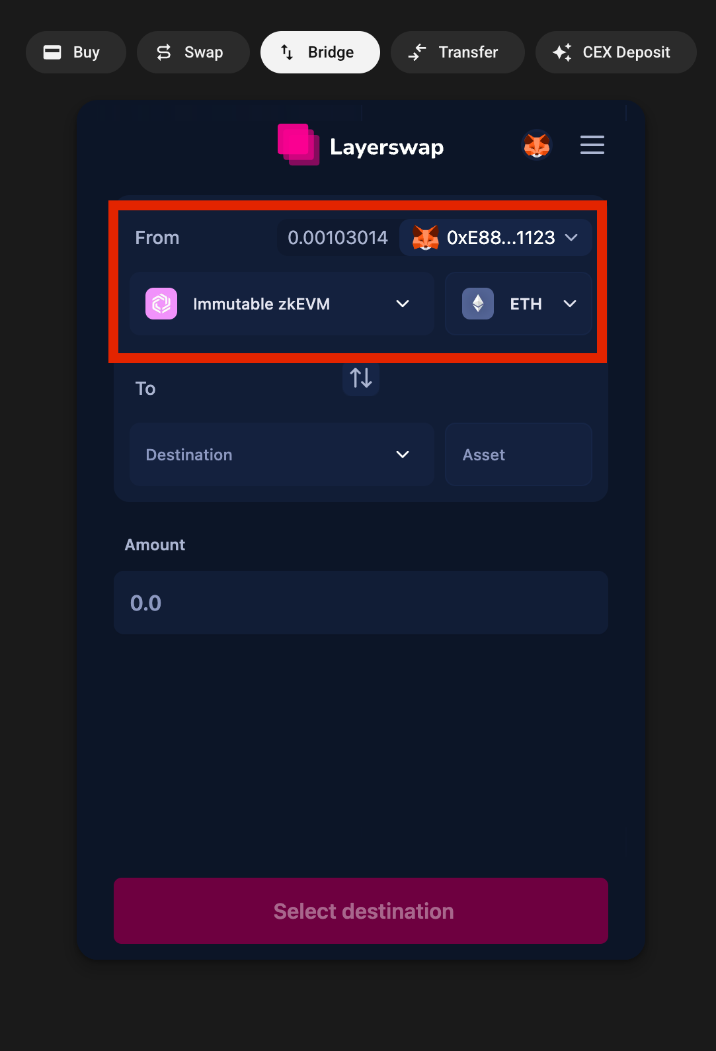The image size is (716, 1051).
Task: Click the pink Layerswap logo
Action: tap(298, 145)
